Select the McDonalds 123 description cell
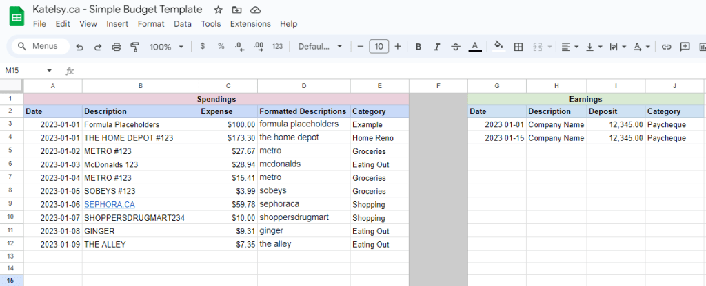Screen dimensions: 706x286 [141, 165]
